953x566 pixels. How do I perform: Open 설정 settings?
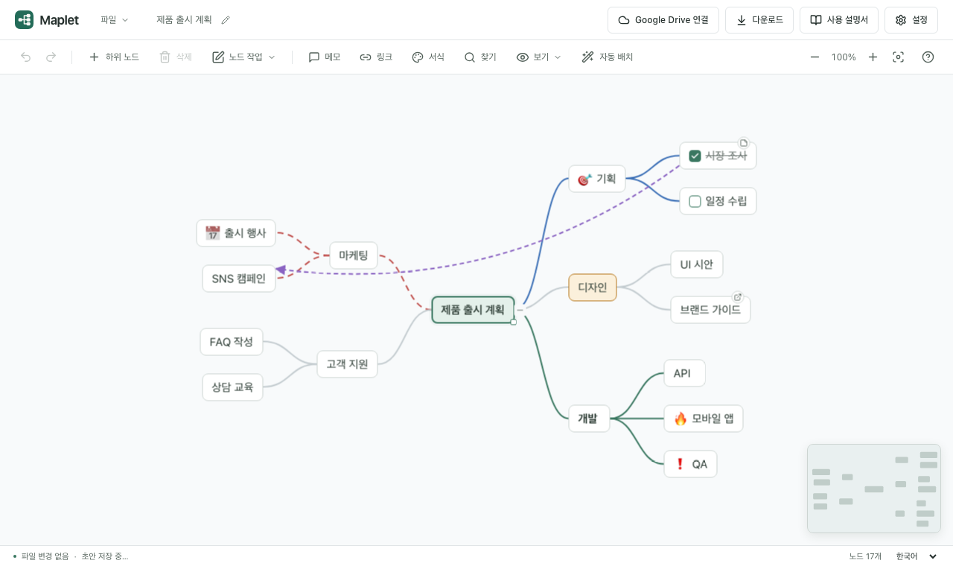coord(911,20)
